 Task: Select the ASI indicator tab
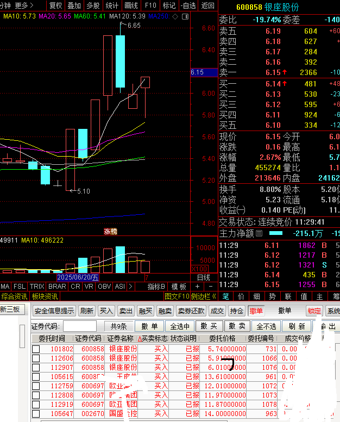click(120, 287)
